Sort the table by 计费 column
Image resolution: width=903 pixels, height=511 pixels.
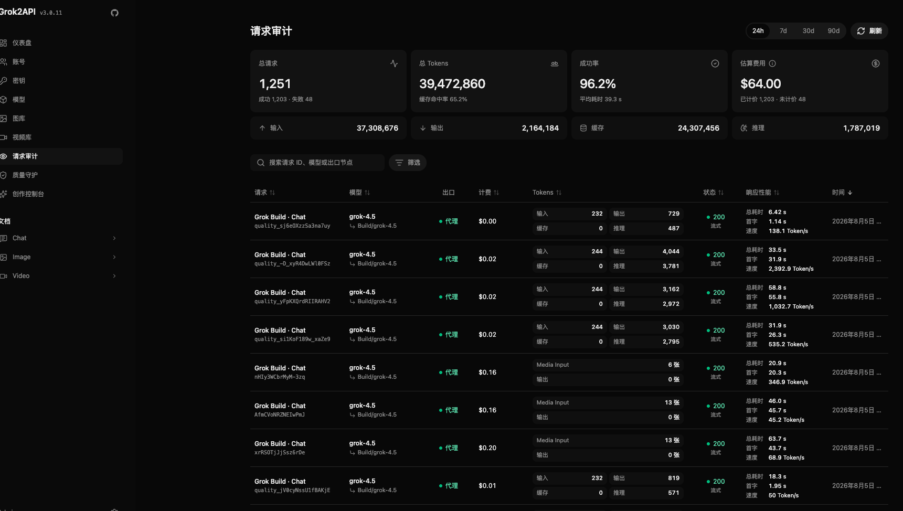(489, 193)
